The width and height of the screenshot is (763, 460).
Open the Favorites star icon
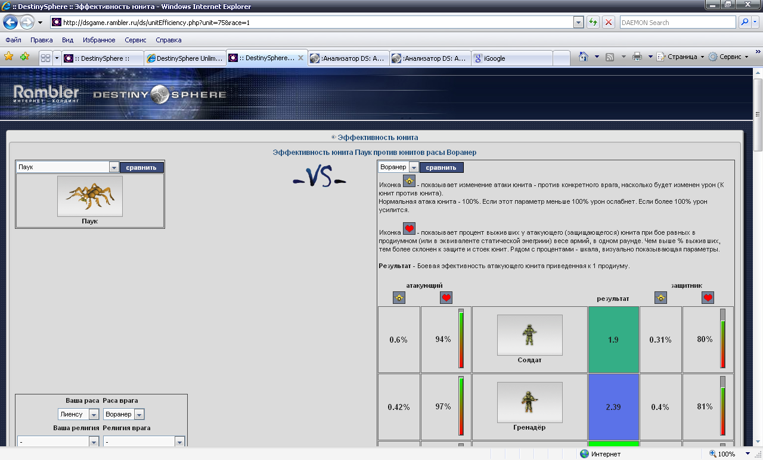coord(9,57)
